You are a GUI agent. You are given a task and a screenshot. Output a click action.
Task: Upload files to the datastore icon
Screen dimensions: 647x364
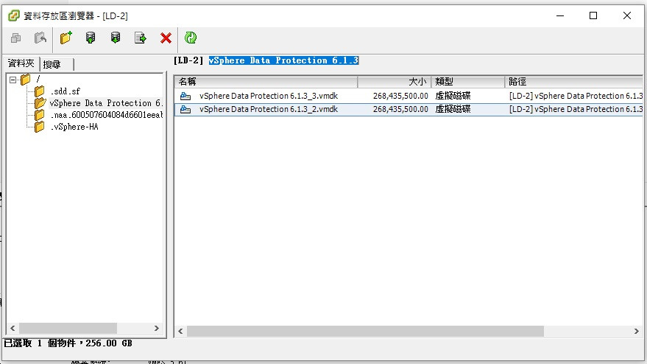91,38
